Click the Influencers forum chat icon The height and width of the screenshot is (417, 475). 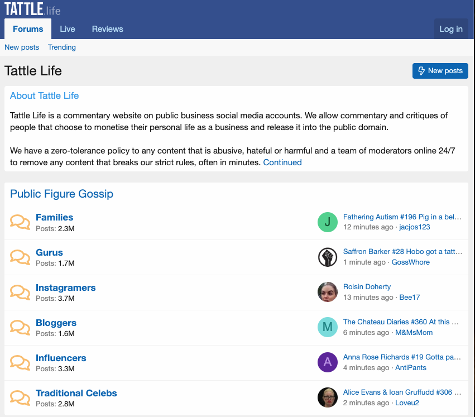pyautogui.click(x=20, y=363)
